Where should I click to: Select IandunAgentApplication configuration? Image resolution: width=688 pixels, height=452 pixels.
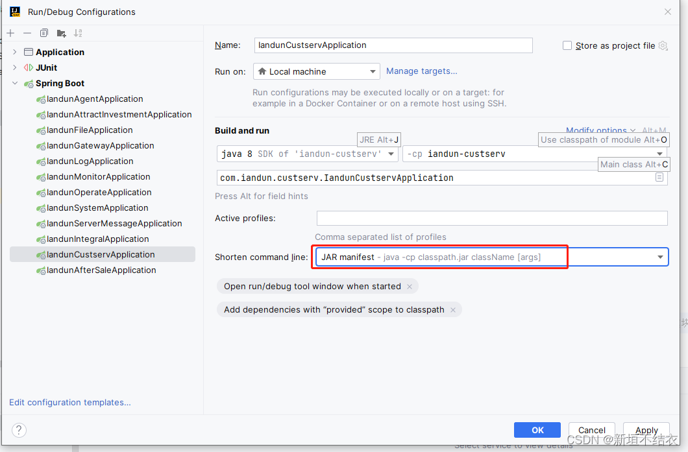(x=95, y=99)
